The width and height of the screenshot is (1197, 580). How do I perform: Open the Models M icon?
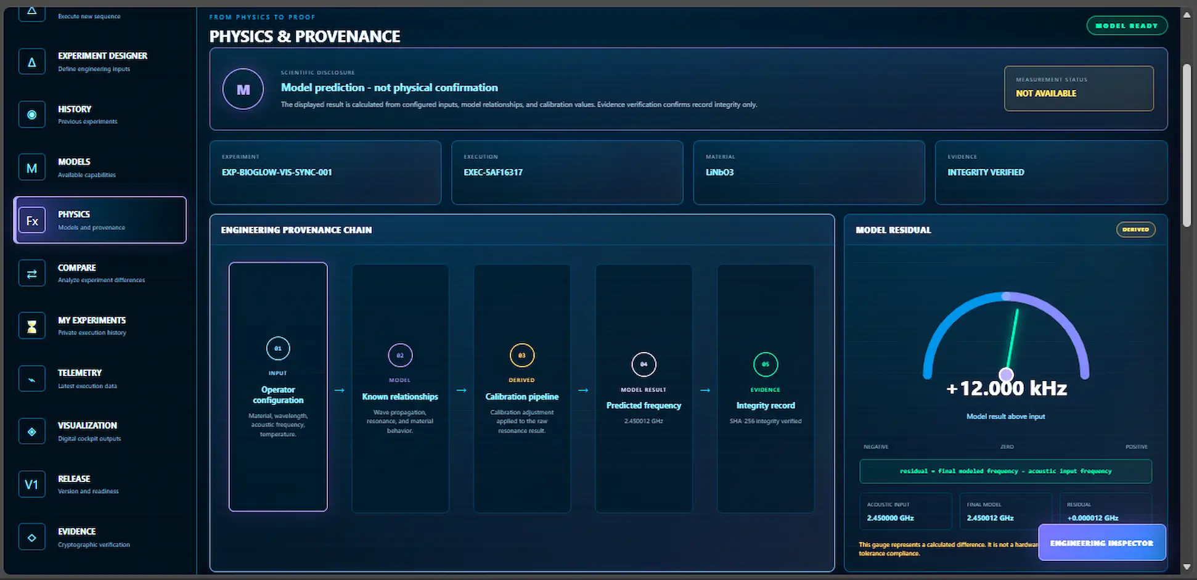(x=32, y=168)
